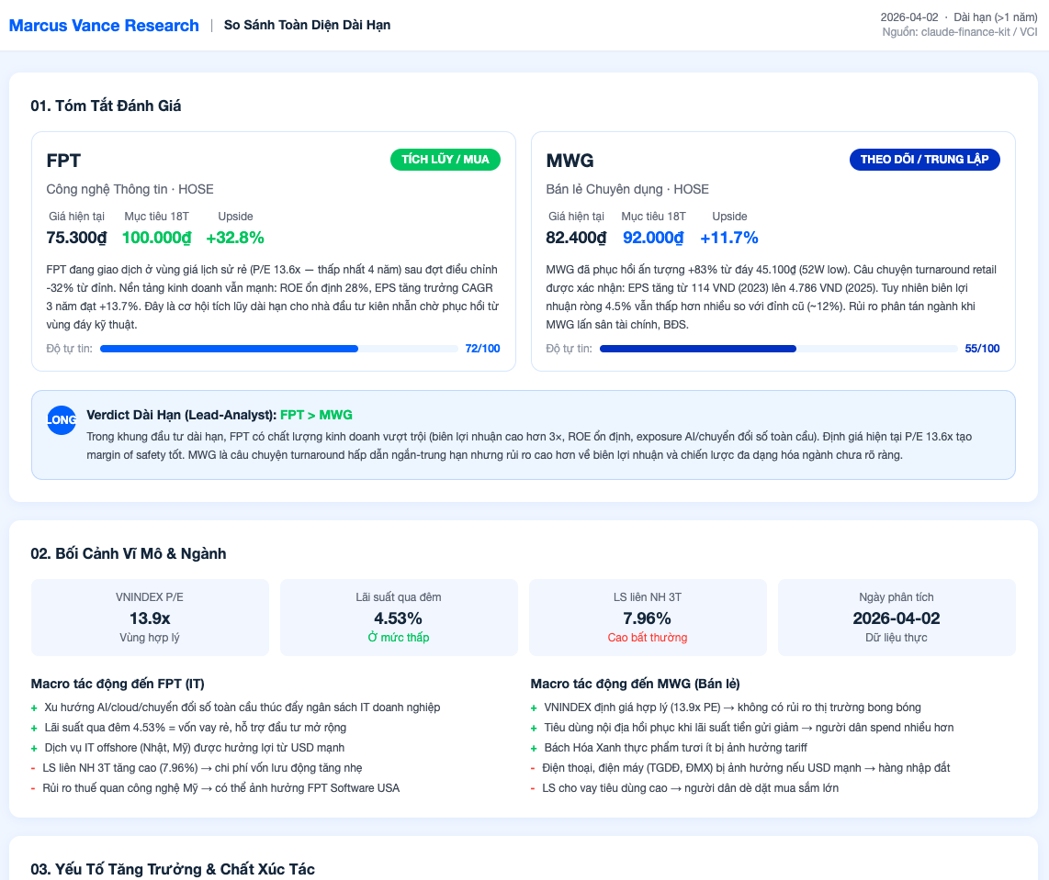Select the VNINDEX P/E 13.9x card
Image resolution: width=1049 pixels, height=880 pixels.
(150, 618)
